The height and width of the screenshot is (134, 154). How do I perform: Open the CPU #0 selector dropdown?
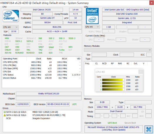click(x=11, y=27)
